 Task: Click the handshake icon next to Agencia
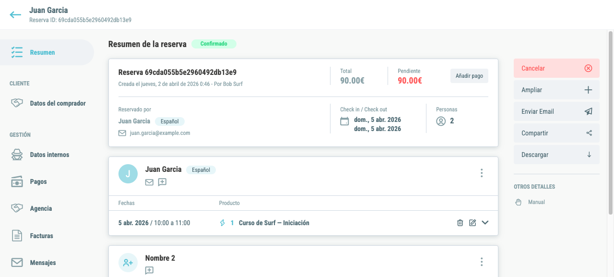click(17, 208)
